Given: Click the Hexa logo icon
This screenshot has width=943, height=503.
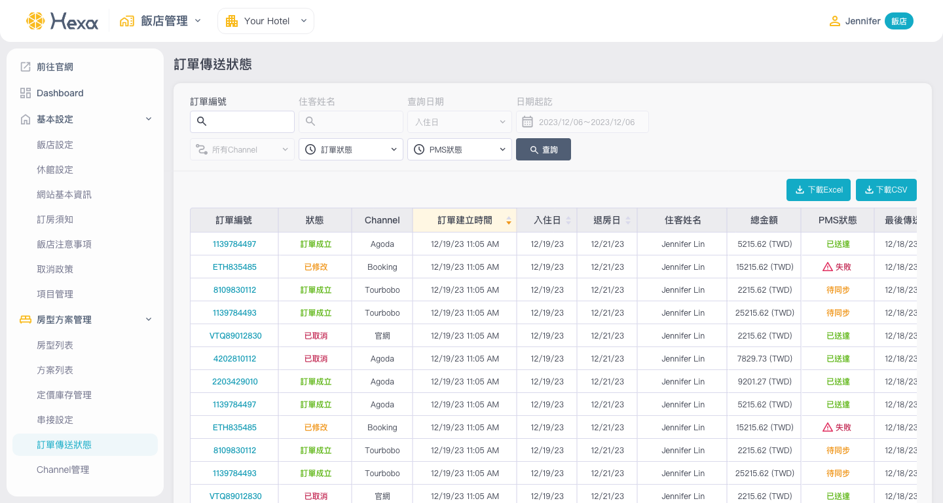Looking at the screenshot, I should (x=35, y=21).
